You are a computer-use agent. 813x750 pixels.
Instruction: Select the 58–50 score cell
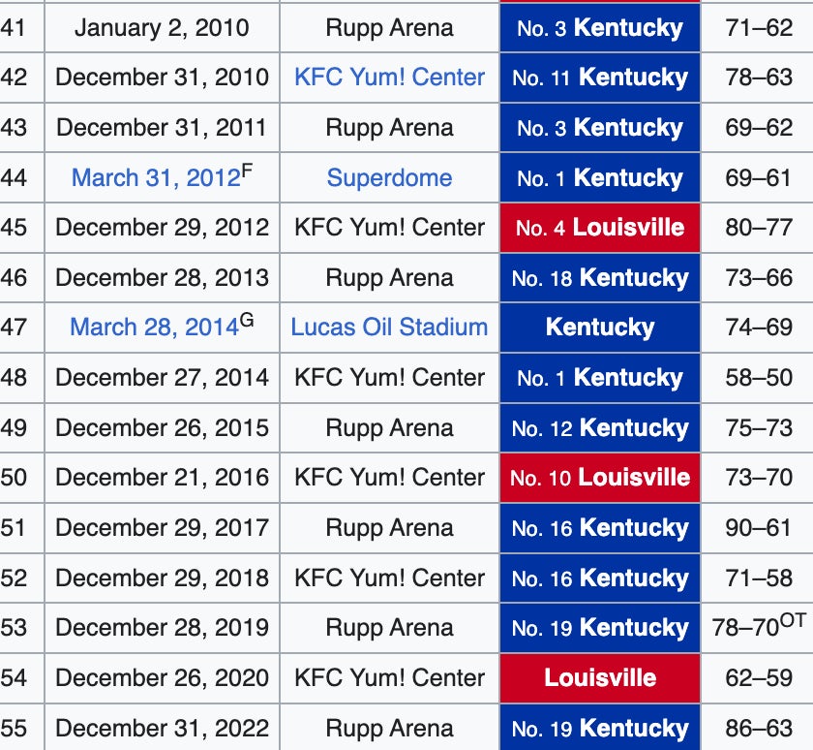tap(759, 378)
